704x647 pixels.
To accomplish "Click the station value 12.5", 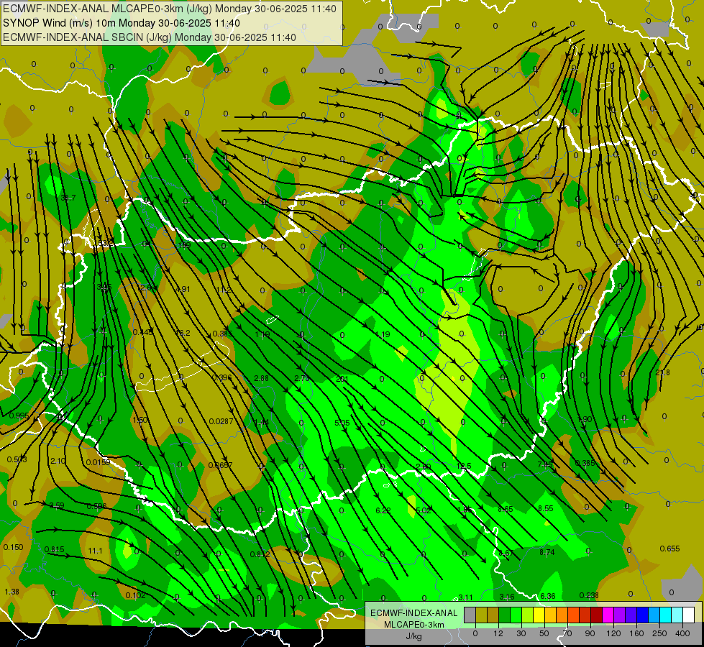I will pyautogui.click(x=464, y=466).
